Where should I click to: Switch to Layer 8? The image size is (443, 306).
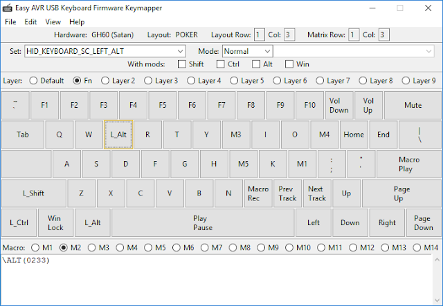click(x=363, y=81)
